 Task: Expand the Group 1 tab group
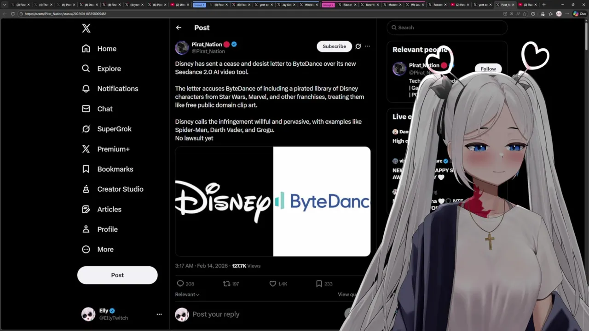199,5
